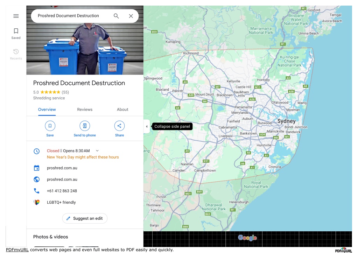Image resolution: width=358 pixels, height=253 pixels.
Task: Switch to the Reviews tab
Action: (85, 110)
